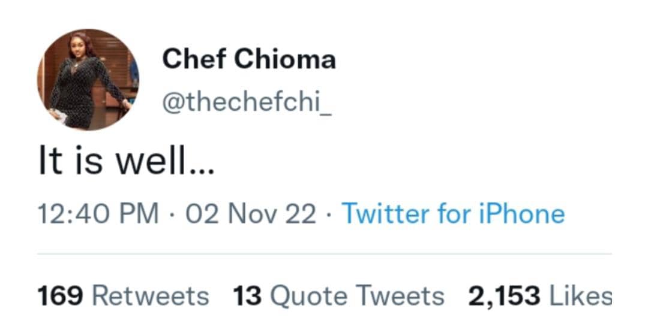
Task: Open the "Twitter for iPhone" source link
Action: point(453,214)
